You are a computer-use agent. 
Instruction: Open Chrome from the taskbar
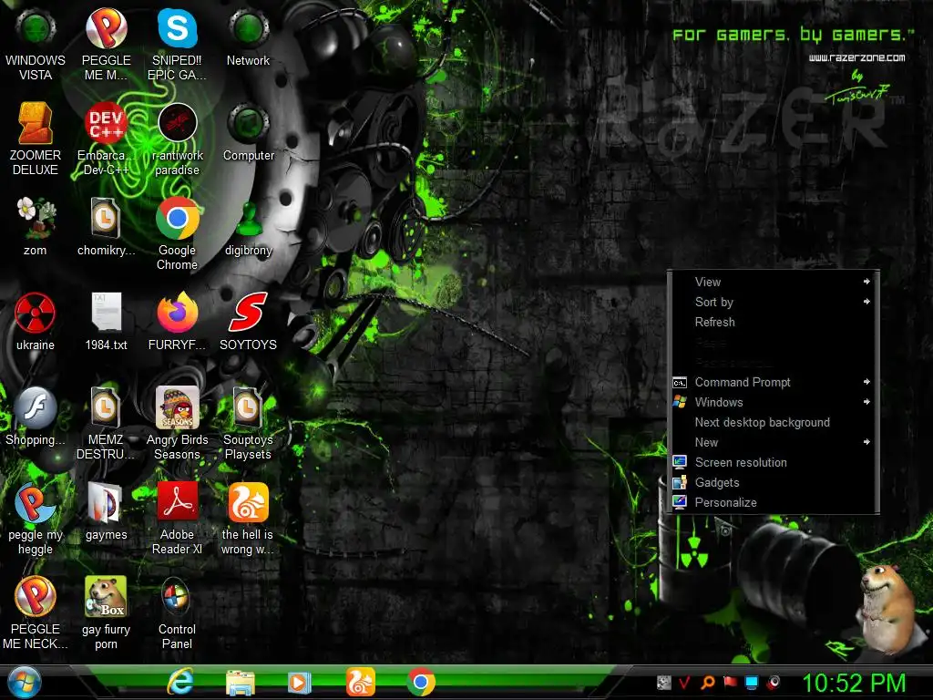point(421,682)
